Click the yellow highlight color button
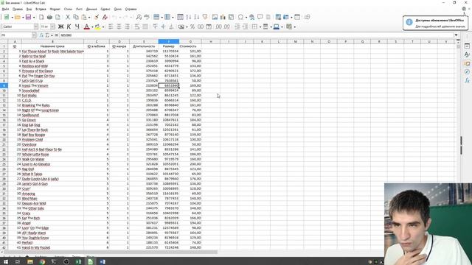The height and width of the screenshot is (265, 472). click(97, 26)
